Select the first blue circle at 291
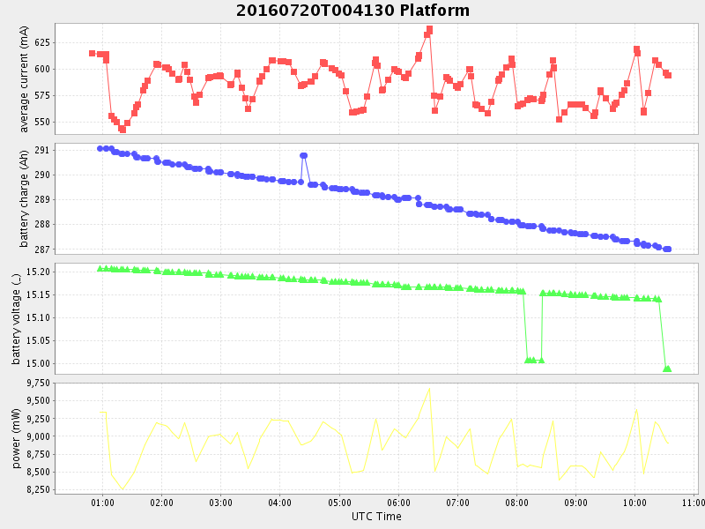705x529 pixels. pos(100,148)
